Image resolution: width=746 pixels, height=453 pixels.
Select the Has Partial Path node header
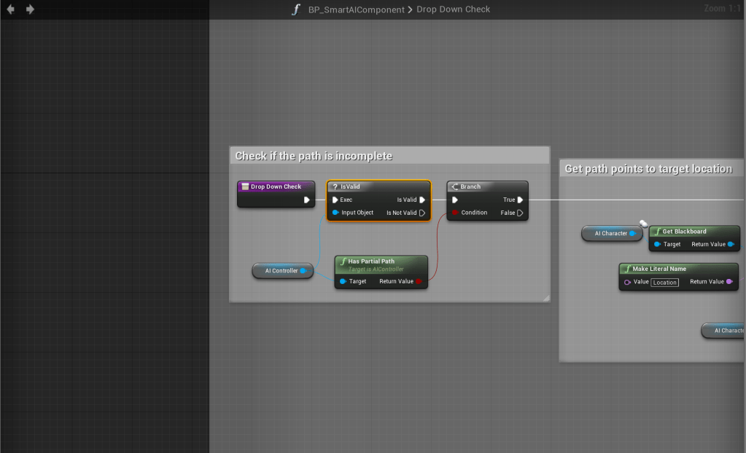(381, 264)
